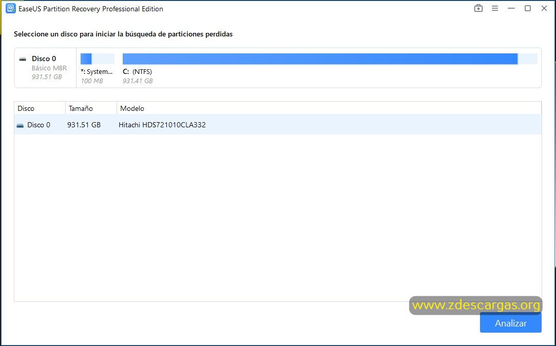Open the hamburger menu in title bar
Viewport: 556px width, 346px height.
tap(495, 9)
